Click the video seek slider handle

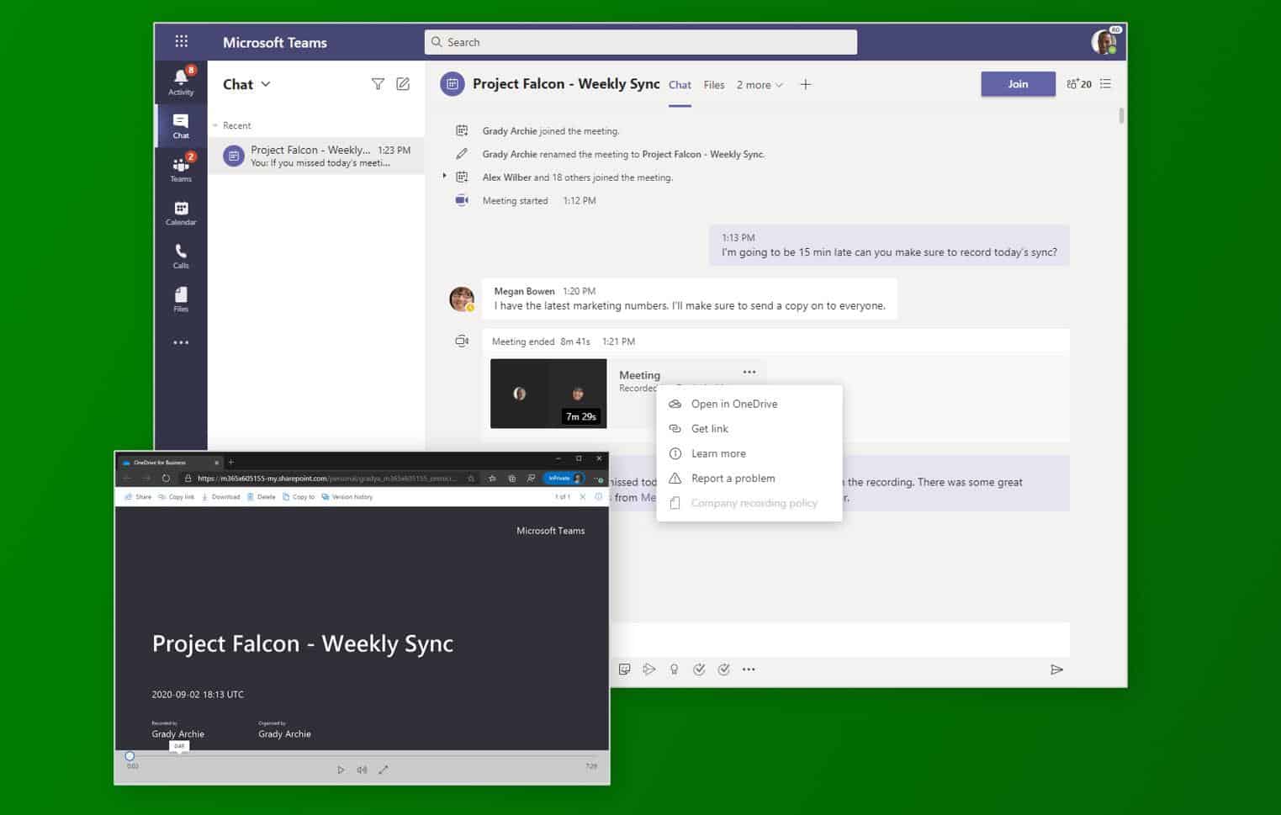click(130, 756)
